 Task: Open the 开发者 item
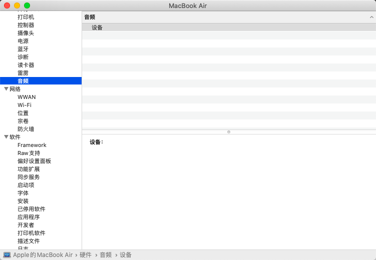(26, 225)
